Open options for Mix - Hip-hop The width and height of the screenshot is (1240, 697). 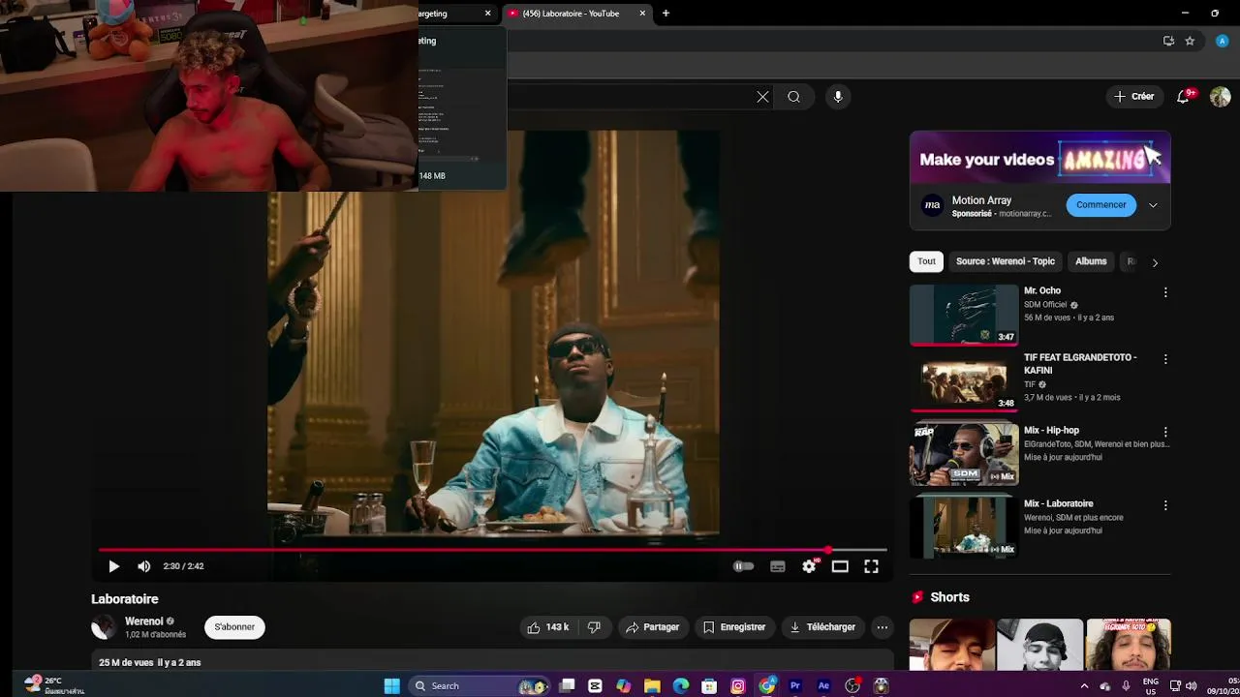tap(1165, 432)
